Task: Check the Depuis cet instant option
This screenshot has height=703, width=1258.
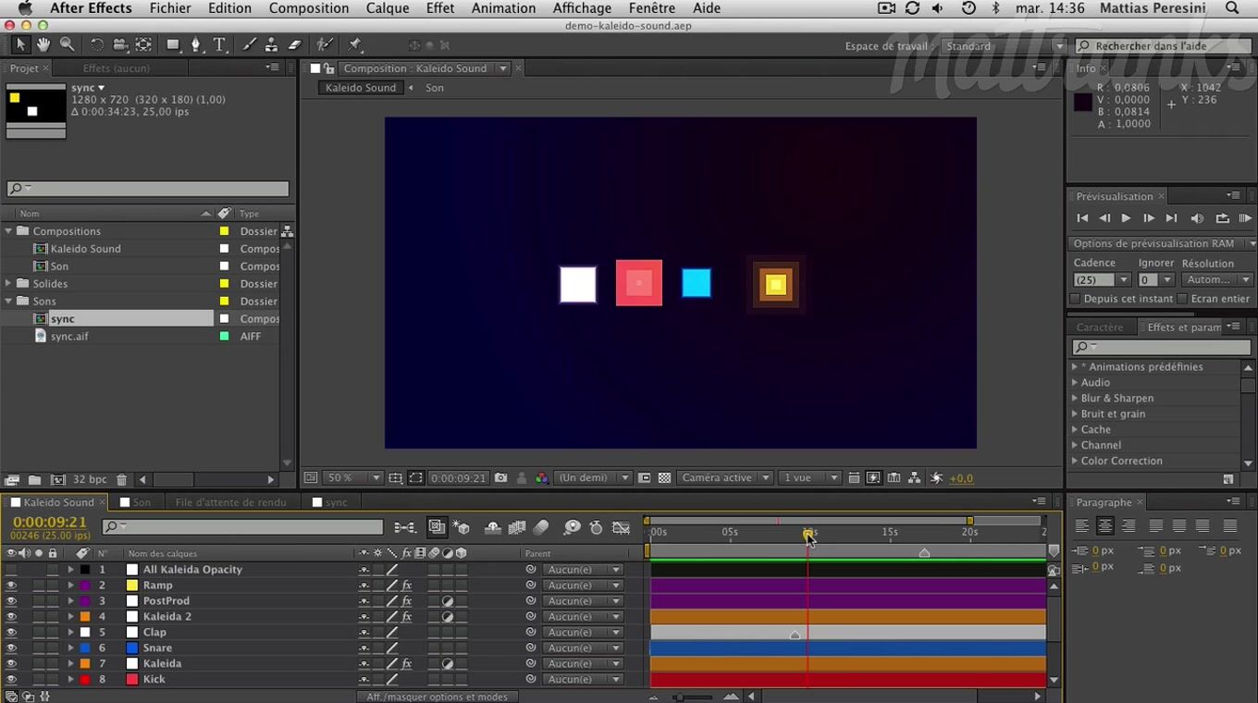Action: [x=1075, y=299]
